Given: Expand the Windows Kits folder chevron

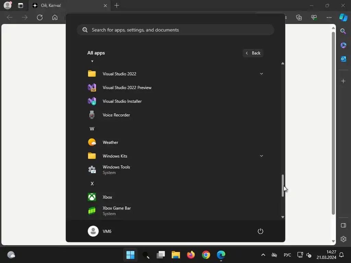Looking at the screenshot, I should [x=262, y=156].
